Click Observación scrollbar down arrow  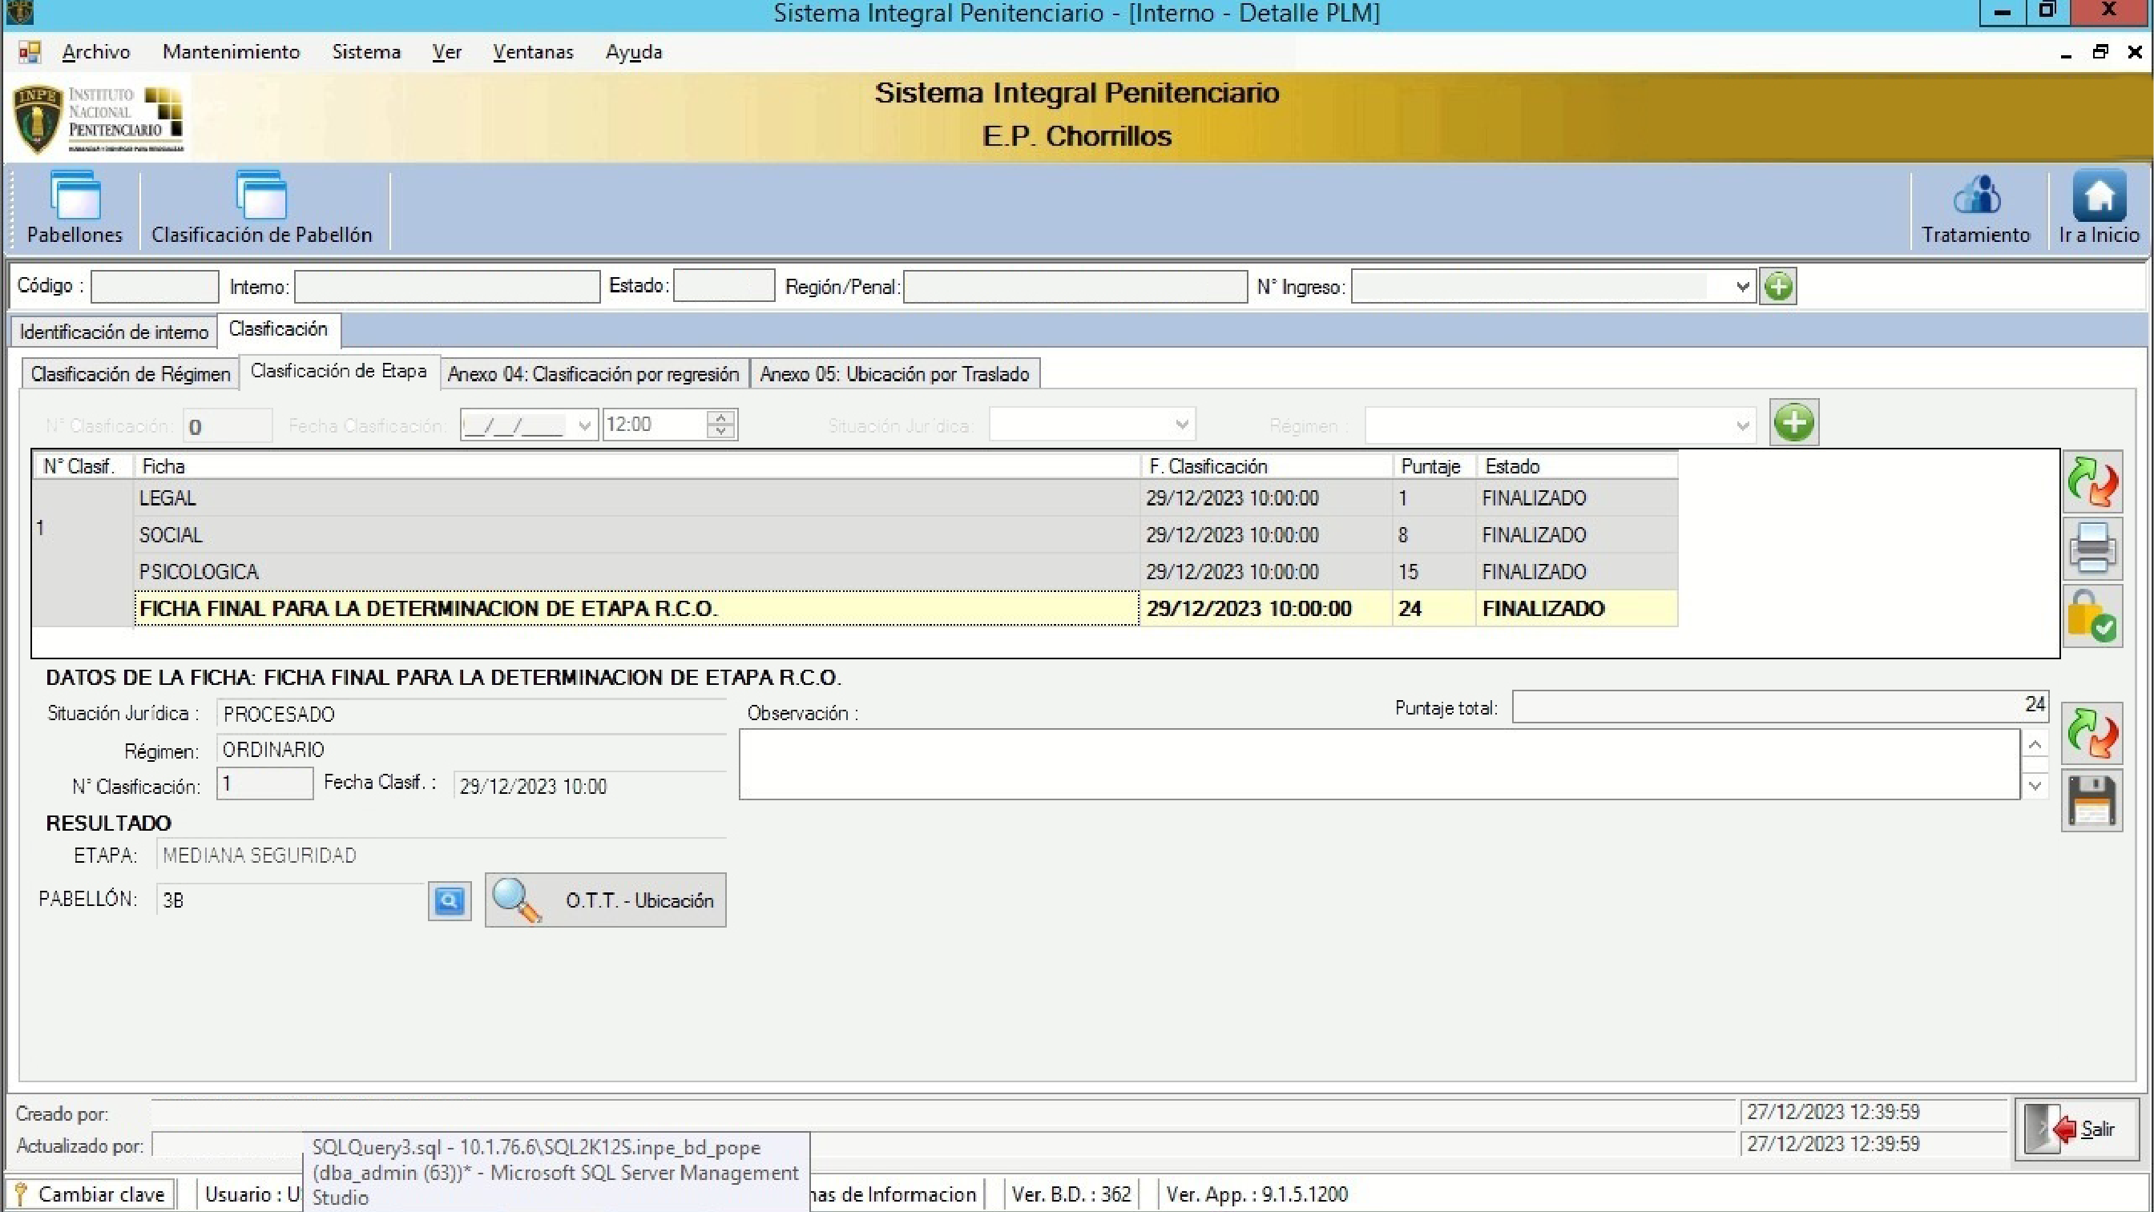point(2035,786)
